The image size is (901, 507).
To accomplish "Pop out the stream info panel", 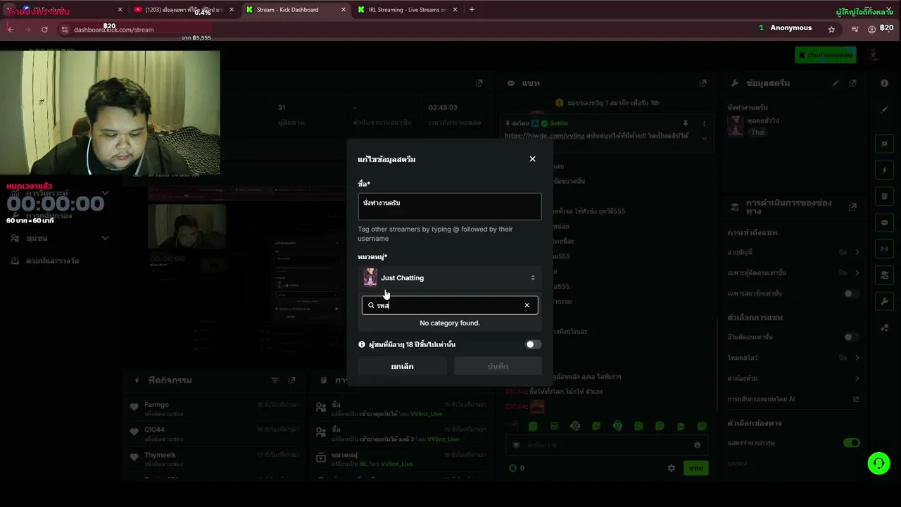I will point(852,83).
